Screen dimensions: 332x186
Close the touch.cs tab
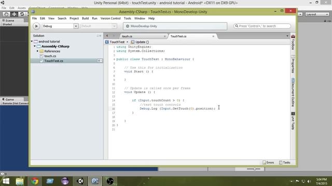point(165,36)
